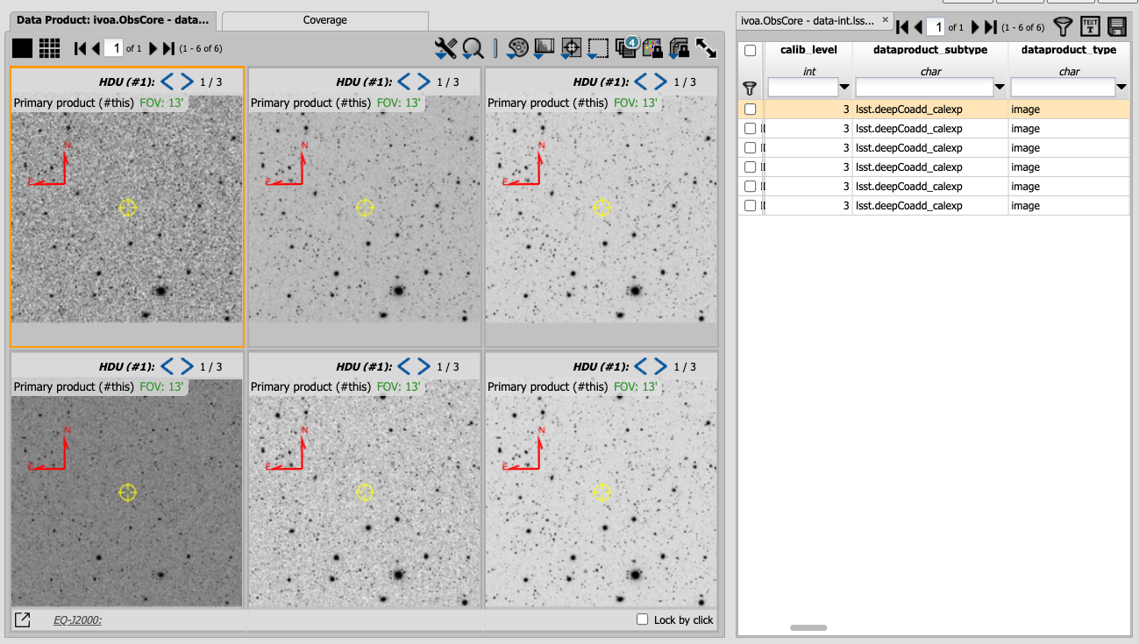The image size is (1139, 644).
Task: Jump to last page of images
Action: pos(168,48)
